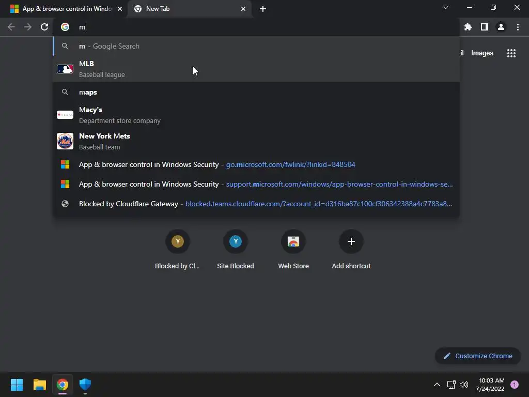Open a new tab with plus button

coord(263,9)
